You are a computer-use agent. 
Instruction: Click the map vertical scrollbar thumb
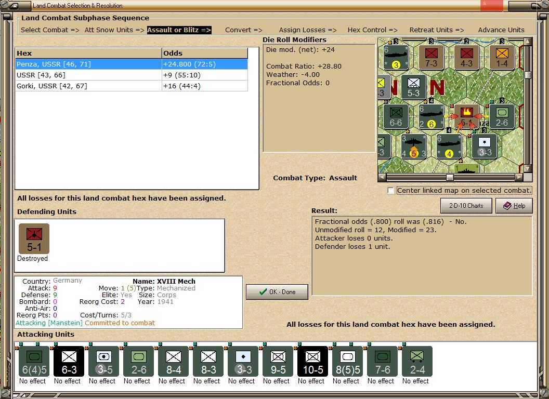(528, 75)
